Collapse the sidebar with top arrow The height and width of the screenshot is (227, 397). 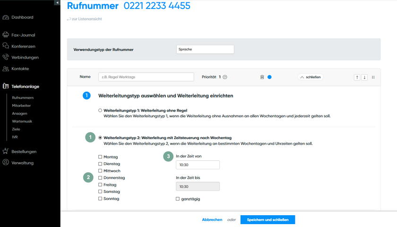[57, 3]
